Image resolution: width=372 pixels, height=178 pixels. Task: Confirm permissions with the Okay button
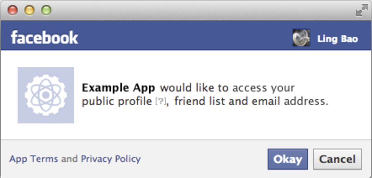tap(288, 159)
